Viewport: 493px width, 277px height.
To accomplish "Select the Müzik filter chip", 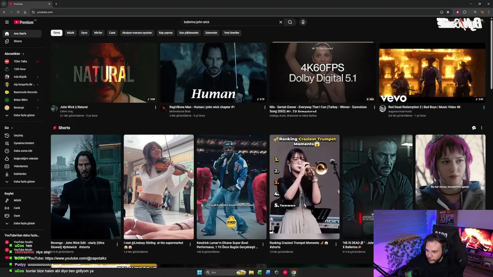I will pos(70,33).
